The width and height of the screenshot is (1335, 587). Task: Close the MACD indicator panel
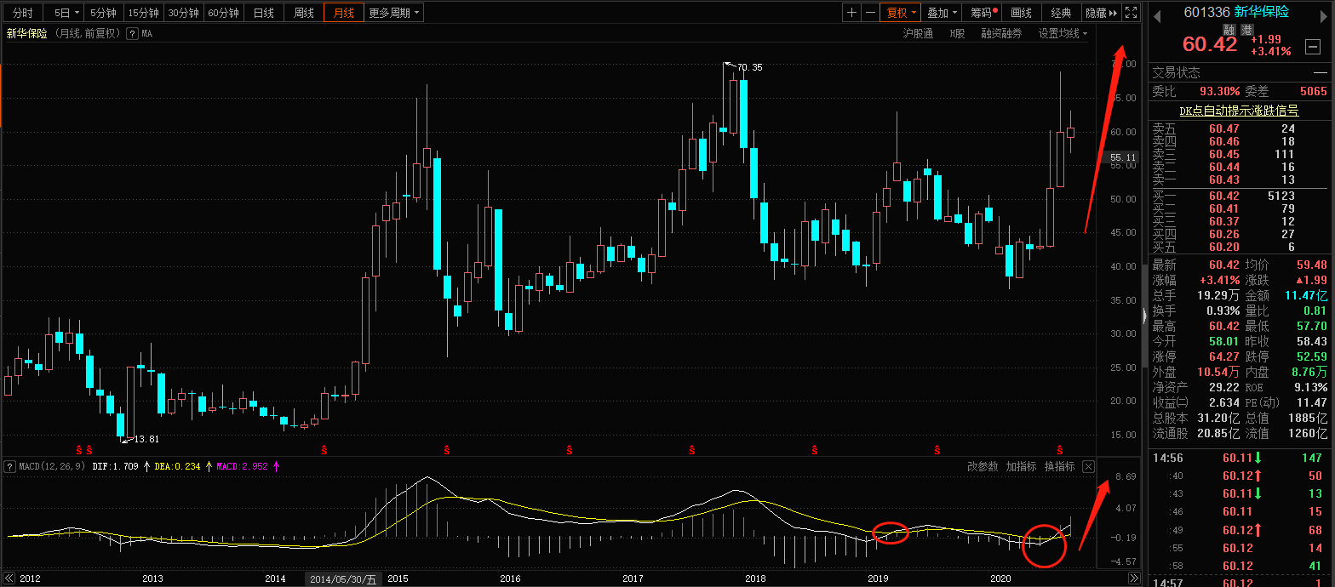1088,466
